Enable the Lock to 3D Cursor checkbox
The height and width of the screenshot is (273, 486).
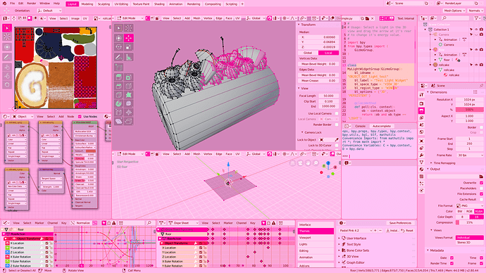click(x=337, y=145)
